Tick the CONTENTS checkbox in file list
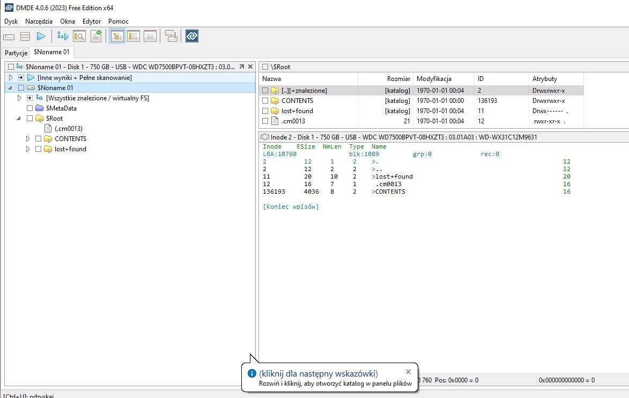 tap(265, 101)
